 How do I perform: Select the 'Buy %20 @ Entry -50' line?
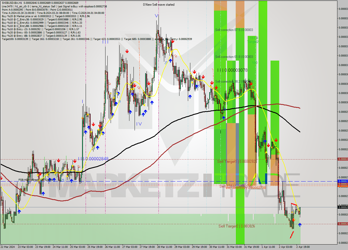(x=41, y=32)
